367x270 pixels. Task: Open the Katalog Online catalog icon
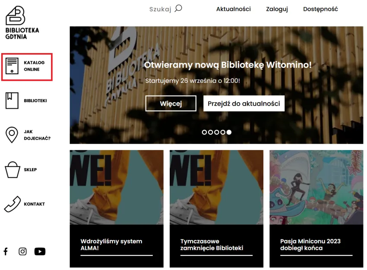pos(12,66)
